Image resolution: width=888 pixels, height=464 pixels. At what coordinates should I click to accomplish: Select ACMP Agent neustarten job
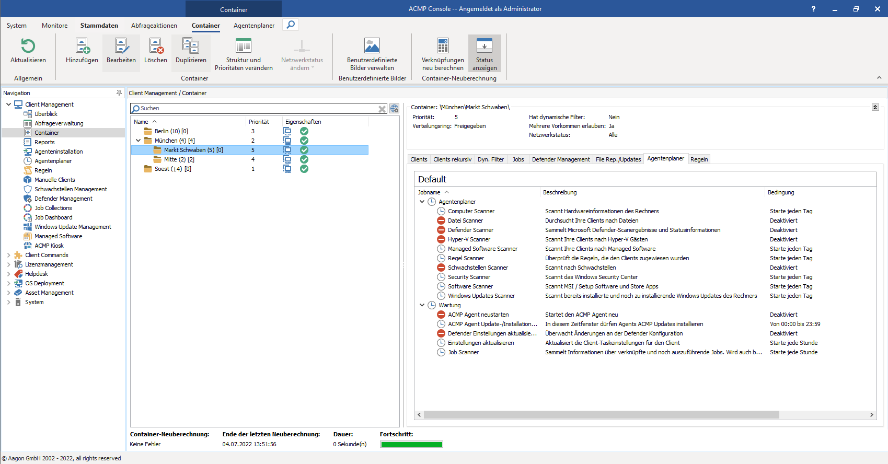478,315
